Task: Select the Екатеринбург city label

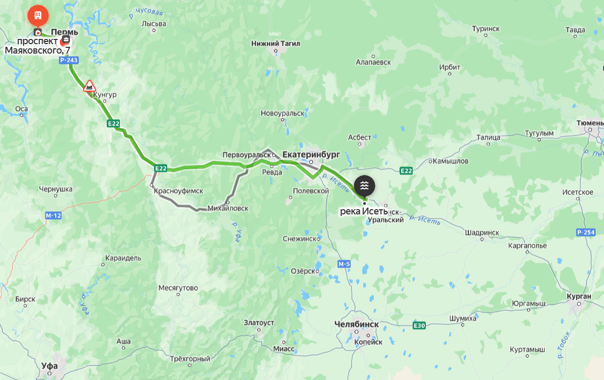Action: tap(311, 155)
